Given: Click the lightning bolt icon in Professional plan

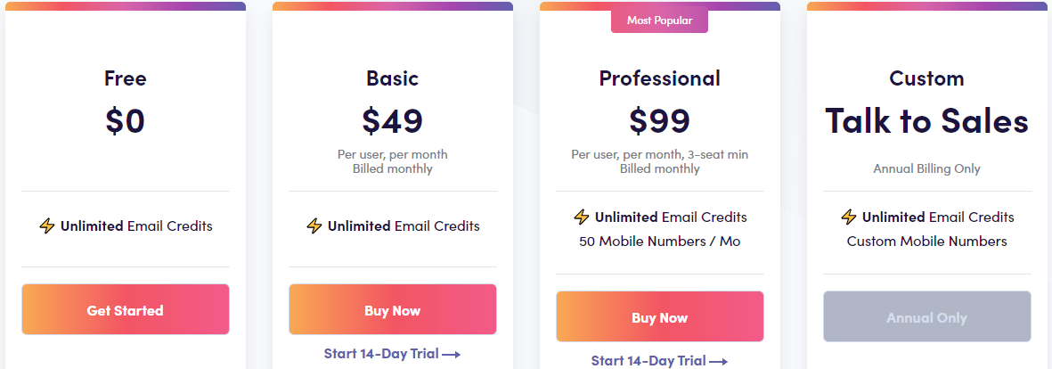Looking at the screenshot, I should 581,217.
